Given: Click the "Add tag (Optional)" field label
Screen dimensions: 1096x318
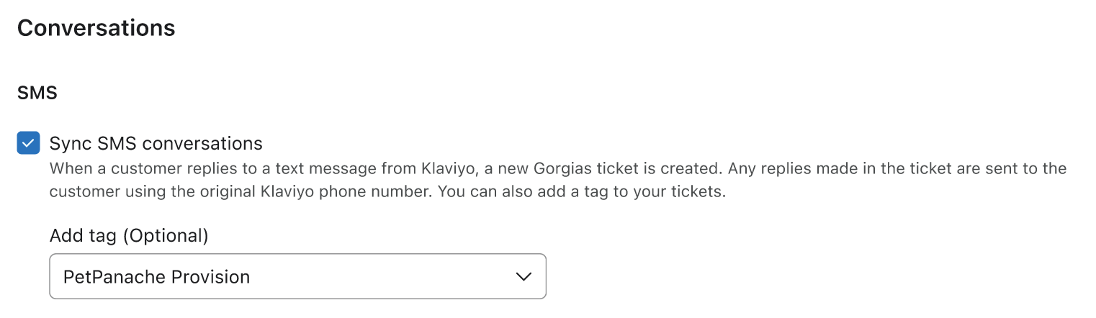Looking at the screenshot, I should point(128,235).
